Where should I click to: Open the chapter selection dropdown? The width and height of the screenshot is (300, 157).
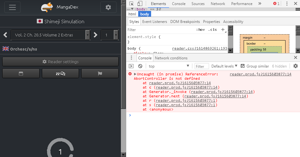(50, 35)
